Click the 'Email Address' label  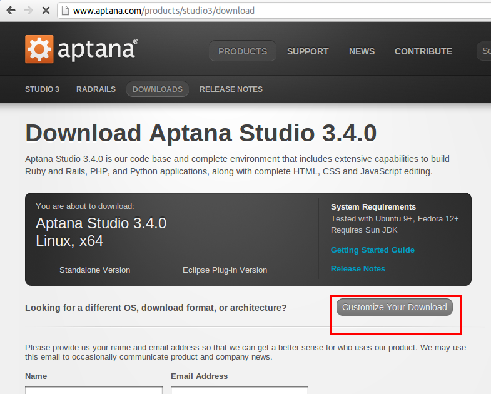click(x=199, y=376)
